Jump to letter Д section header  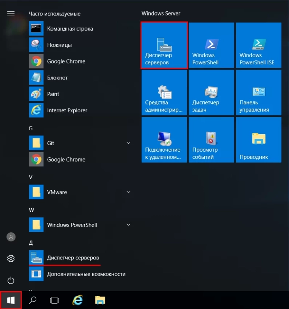pyautogui.click(x=31, y=241)
